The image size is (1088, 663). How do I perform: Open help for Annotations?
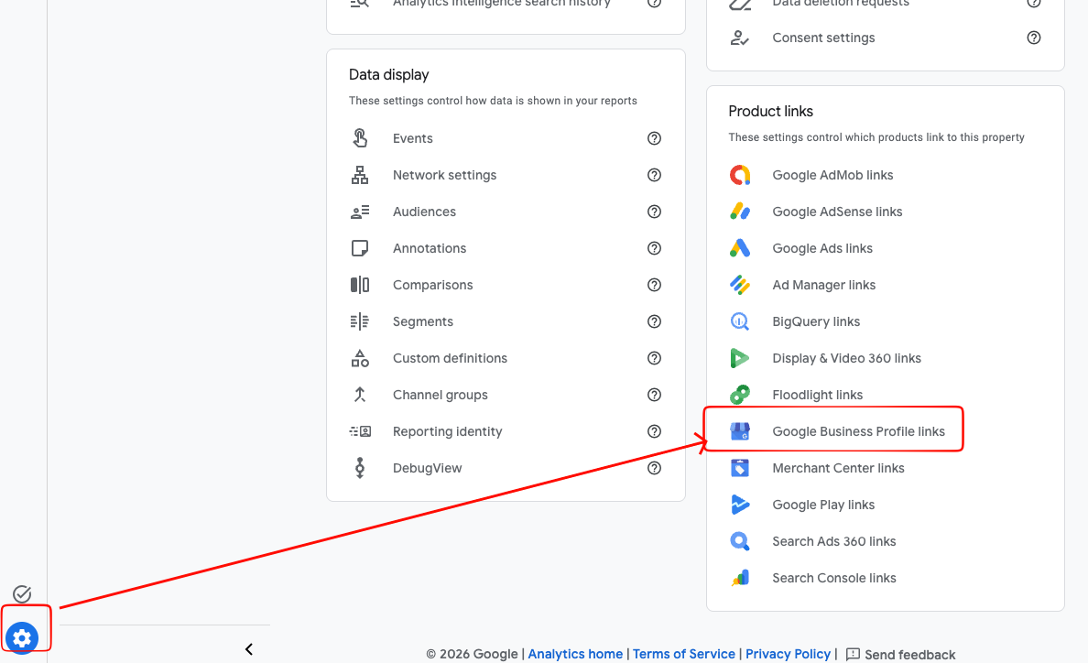click(654, 248)
